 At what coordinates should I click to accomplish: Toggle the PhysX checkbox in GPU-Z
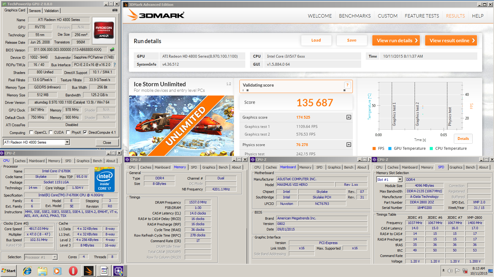68,132
